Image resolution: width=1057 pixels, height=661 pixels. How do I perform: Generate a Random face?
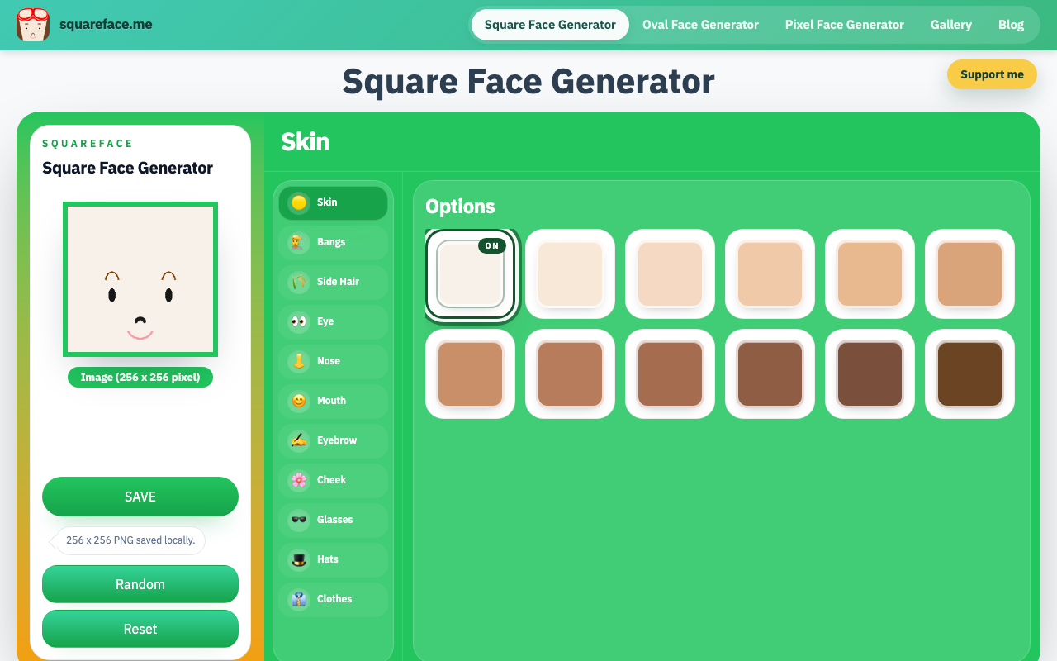140,584
